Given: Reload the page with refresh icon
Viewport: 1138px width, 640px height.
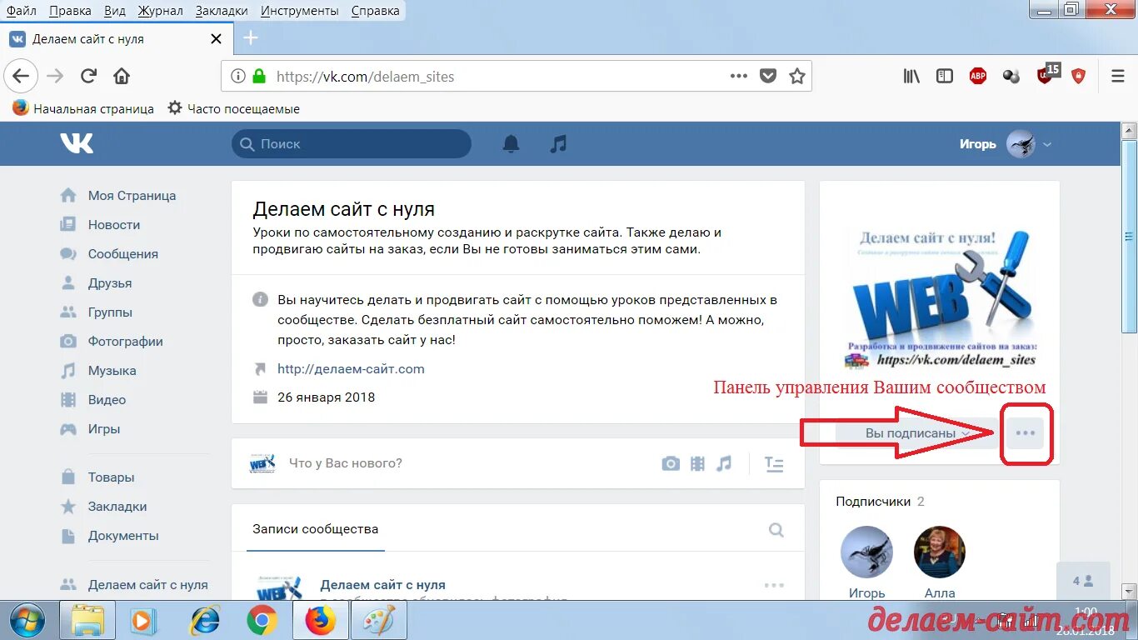Looking at the screenshot, I should pos(88,77).
